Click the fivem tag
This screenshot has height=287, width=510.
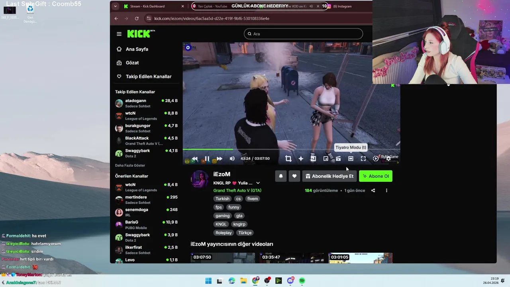click(252, 199)
